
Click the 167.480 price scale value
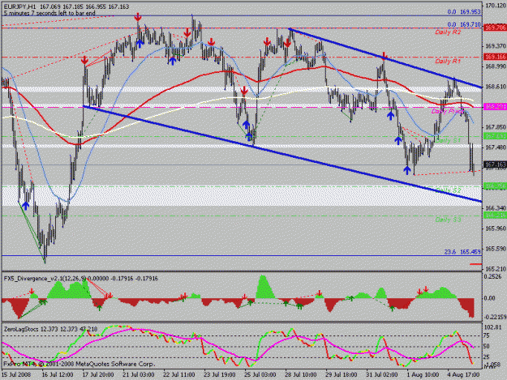496,147
